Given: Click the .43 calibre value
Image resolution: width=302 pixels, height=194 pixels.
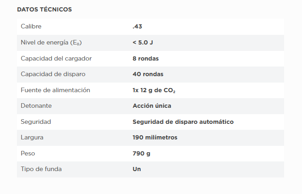Looking at the screenshot, I should 137,27.
